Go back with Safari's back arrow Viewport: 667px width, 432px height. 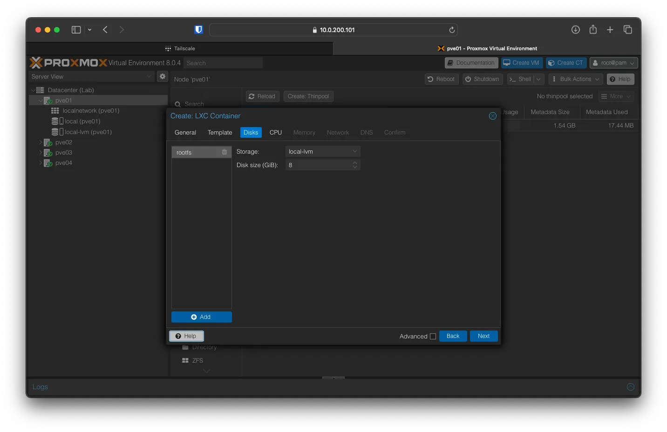(x=105, y=30)
